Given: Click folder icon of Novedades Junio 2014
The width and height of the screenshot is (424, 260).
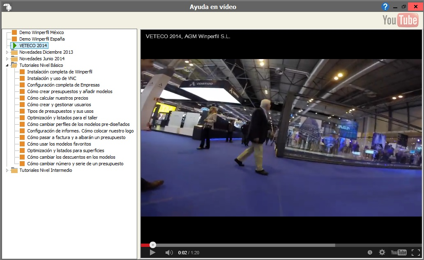Looking at the screenshot, I should pyautogui.click(x=14, y=59).
